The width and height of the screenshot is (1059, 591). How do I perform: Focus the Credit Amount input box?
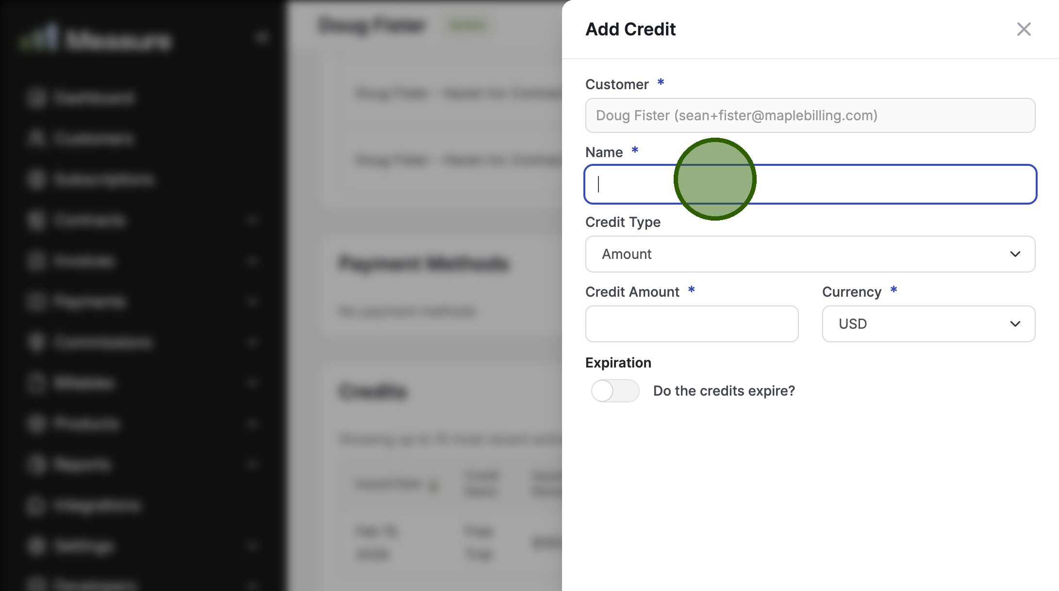[x=692, y=324]
